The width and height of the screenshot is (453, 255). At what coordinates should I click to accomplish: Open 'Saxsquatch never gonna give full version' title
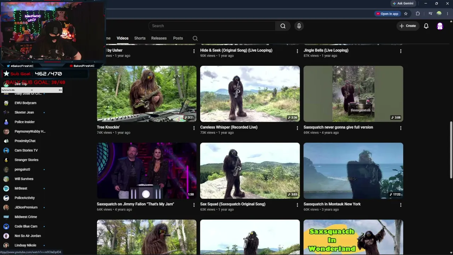pyautogui.click(x=338, y=127)
